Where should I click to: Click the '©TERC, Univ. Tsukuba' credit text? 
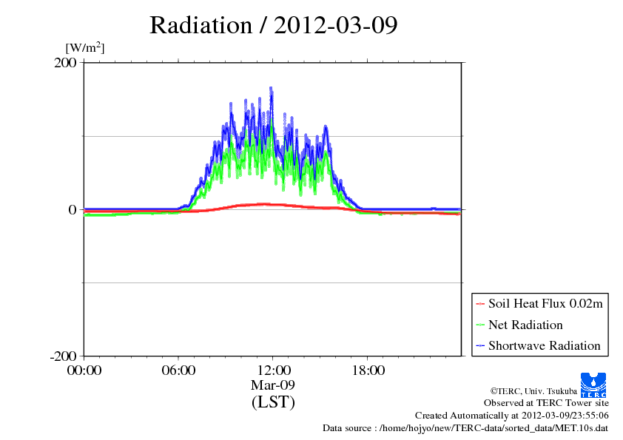[533, 391]
